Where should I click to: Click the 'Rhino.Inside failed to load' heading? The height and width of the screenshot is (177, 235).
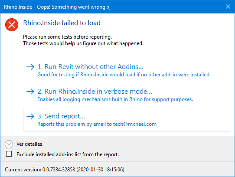click(62, 23)
